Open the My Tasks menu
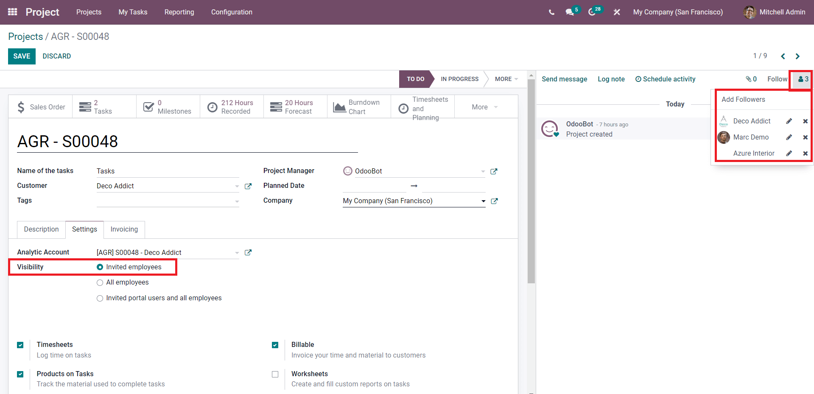The image size is (814, 394). point(133,12)
